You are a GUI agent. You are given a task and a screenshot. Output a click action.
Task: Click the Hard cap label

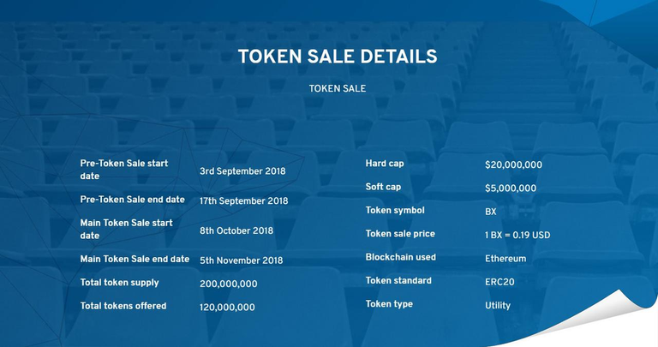(385, 164)
